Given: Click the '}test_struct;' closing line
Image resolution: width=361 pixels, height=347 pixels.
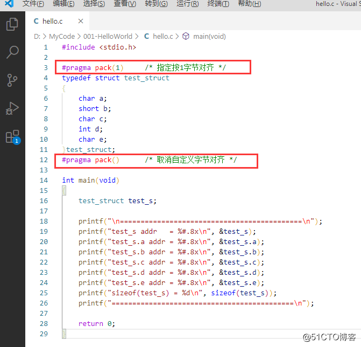Looking at the screenshot, I should [x=88, y=150].
